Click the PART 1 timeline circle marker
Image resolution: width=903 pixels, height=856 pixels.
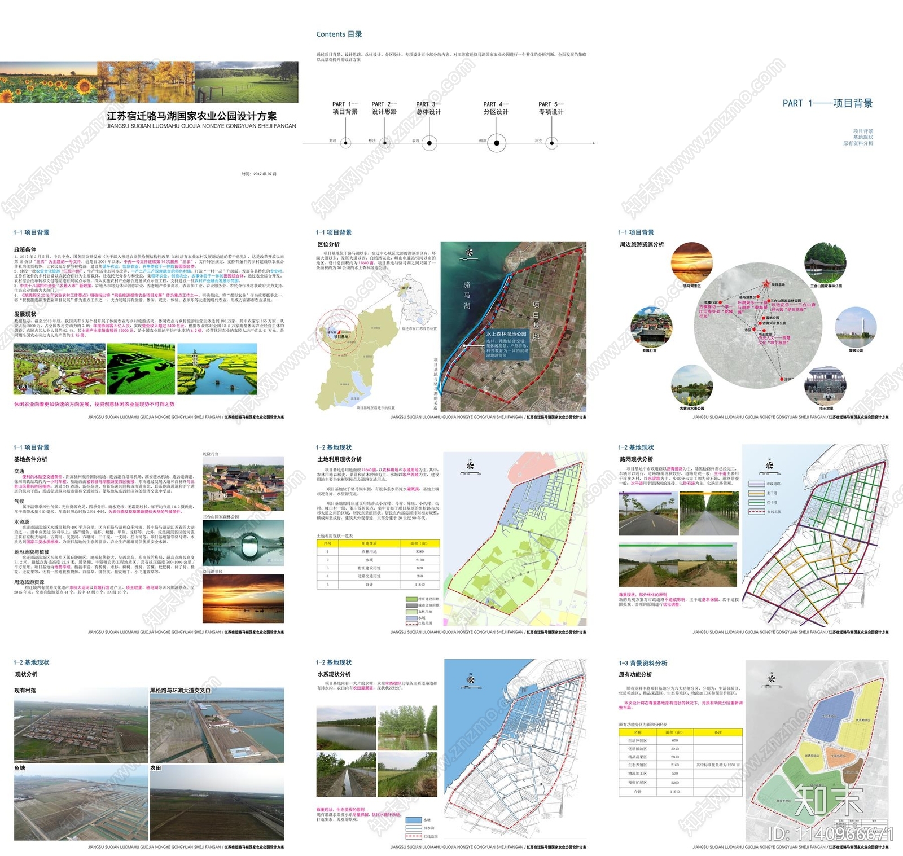(x=346, y=143)
